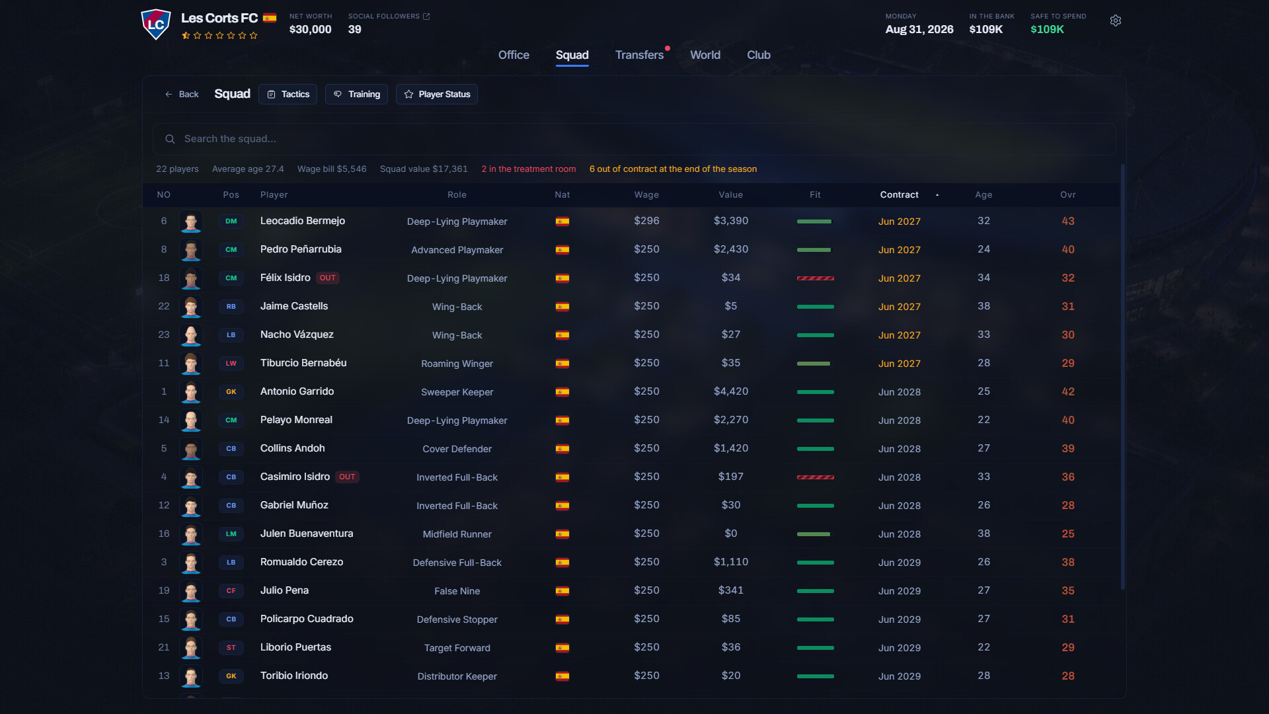This screenshot has height=714, width=1269.
Task: Switch to the Transfers tab
Action: (639, 55)
